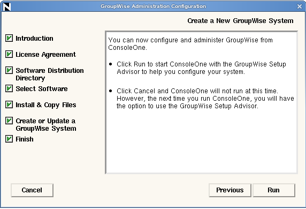
Task: Click the Create a New GroupWise System heading
Action: pos(240,21)
